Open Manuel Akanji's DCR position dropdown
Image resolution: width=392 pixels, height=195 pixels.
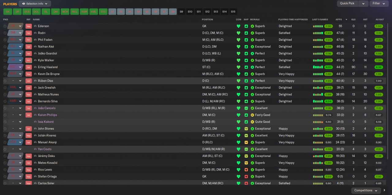point(15,142)
